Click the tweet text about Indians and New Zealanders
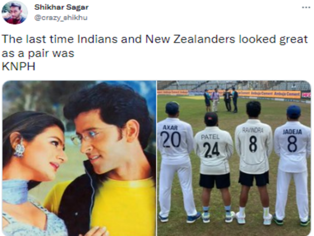Image resolution: width=314 pixels, height=236 pixels. point(155,46)
